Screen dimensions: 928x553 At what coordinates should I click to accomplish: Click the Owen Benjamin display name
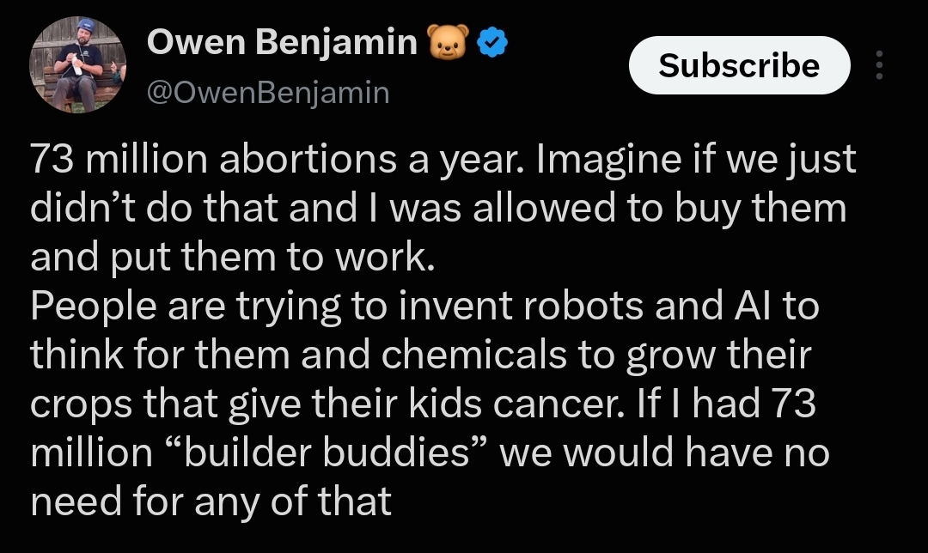click(x=283, y=43)
